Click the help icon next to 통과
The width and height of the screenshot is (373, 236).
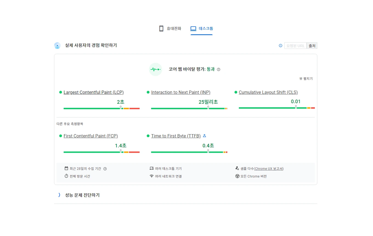click(x=218, y=69)
